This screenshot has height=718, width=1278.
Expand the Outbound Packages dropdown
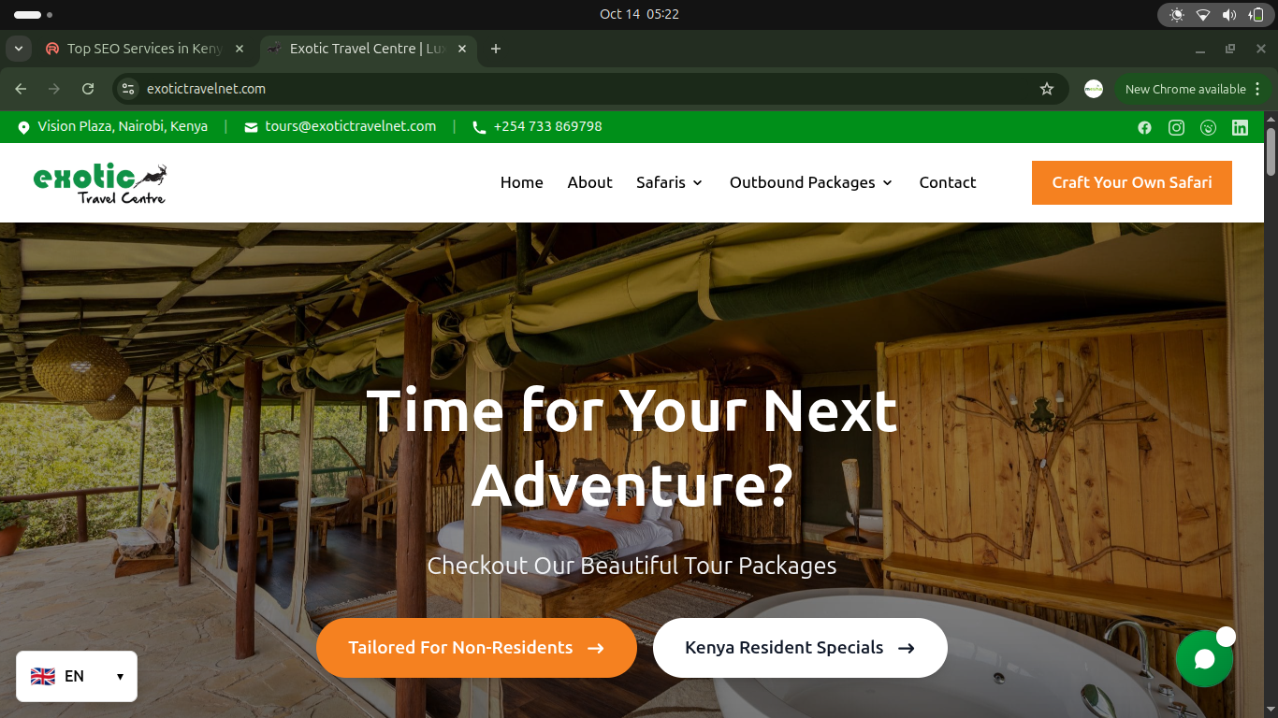pos(811,182)
